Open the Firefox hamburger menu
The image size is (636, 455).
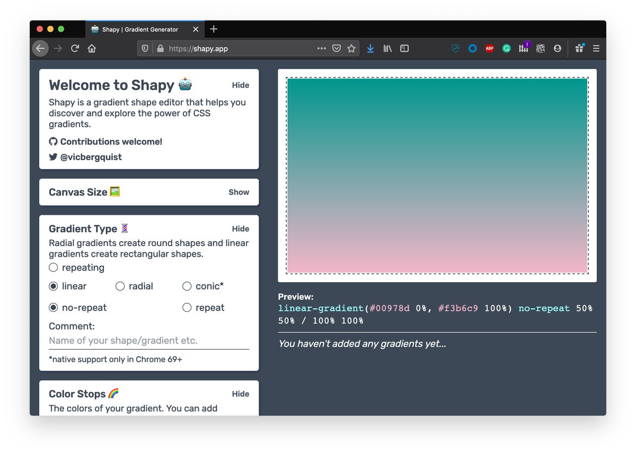tap(596, 48)
